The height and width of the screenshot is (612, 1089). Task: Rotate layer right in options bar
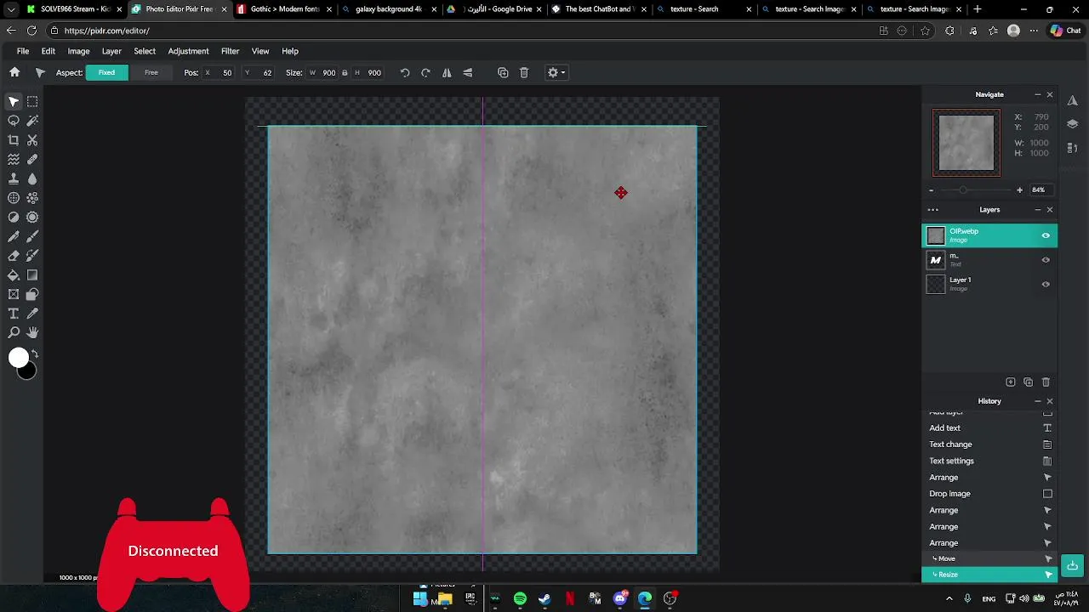pyautogui.click(x=425, y=72)
